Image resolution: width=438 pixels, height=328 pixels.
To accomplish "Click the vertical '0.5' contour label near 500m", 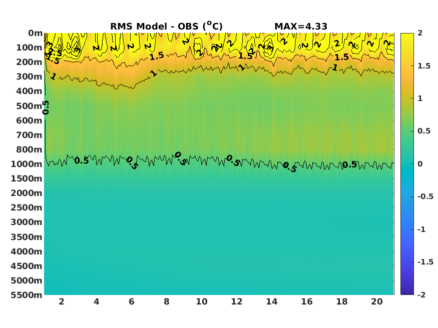I will point(46,107).
